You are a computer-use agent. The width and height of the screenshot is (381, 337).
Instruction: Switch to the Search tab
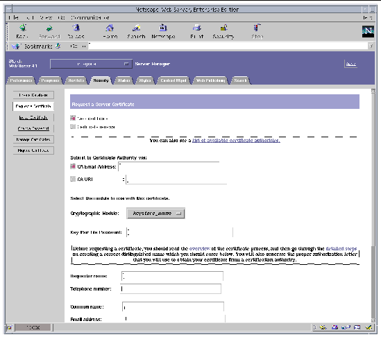click(240, 80)
